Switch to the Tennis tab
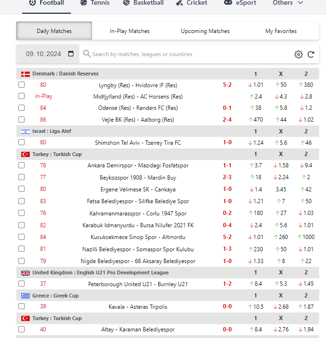This screenshot has height=338, width=326. [95, 3]
